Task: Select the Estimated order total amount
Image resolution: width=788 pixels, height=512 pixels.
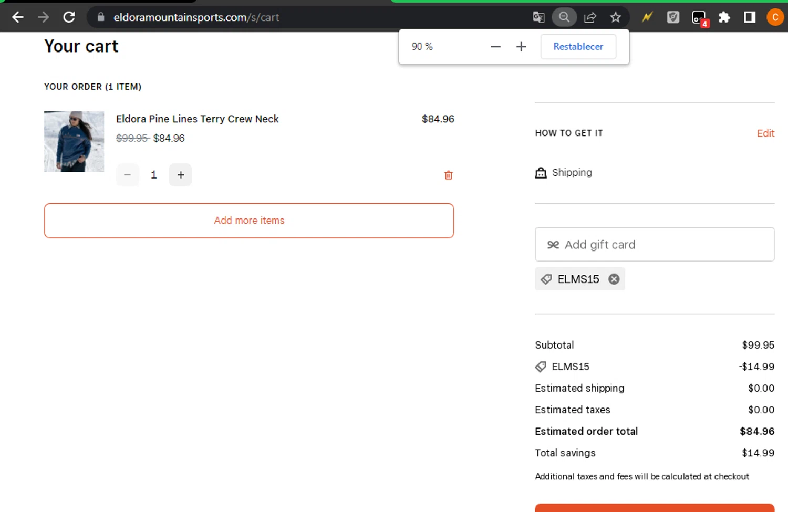Action: pos(757,431)
